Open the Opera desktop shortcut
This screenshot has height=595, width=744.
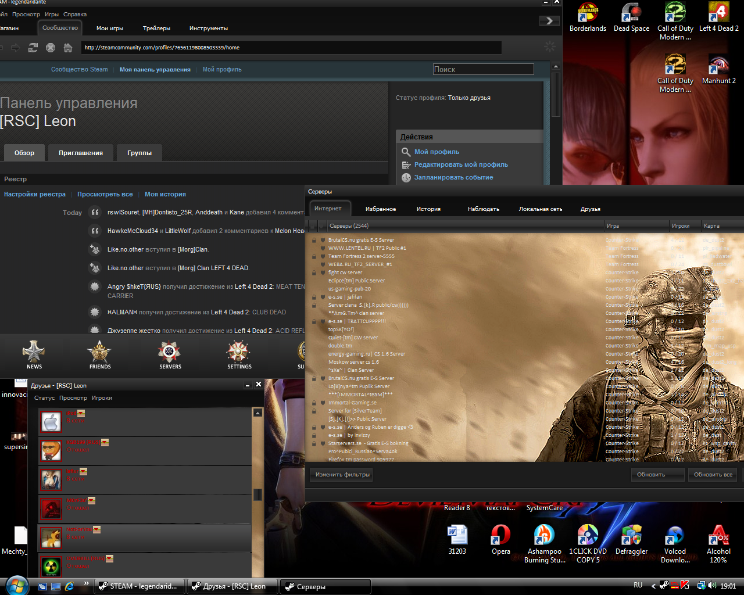coord(500,540)
